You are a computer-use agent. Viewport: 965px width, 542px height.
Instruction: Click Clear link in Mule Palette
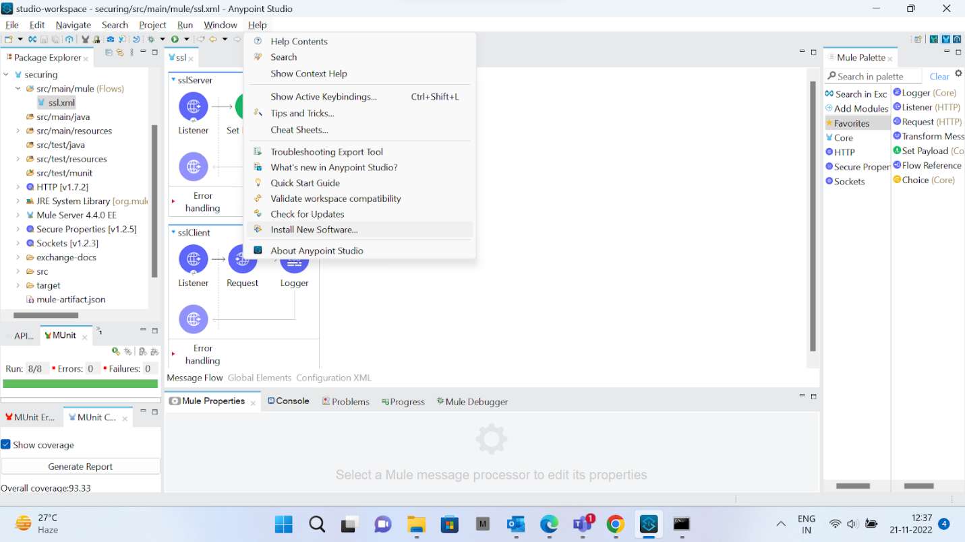click(x=939, y=77)
